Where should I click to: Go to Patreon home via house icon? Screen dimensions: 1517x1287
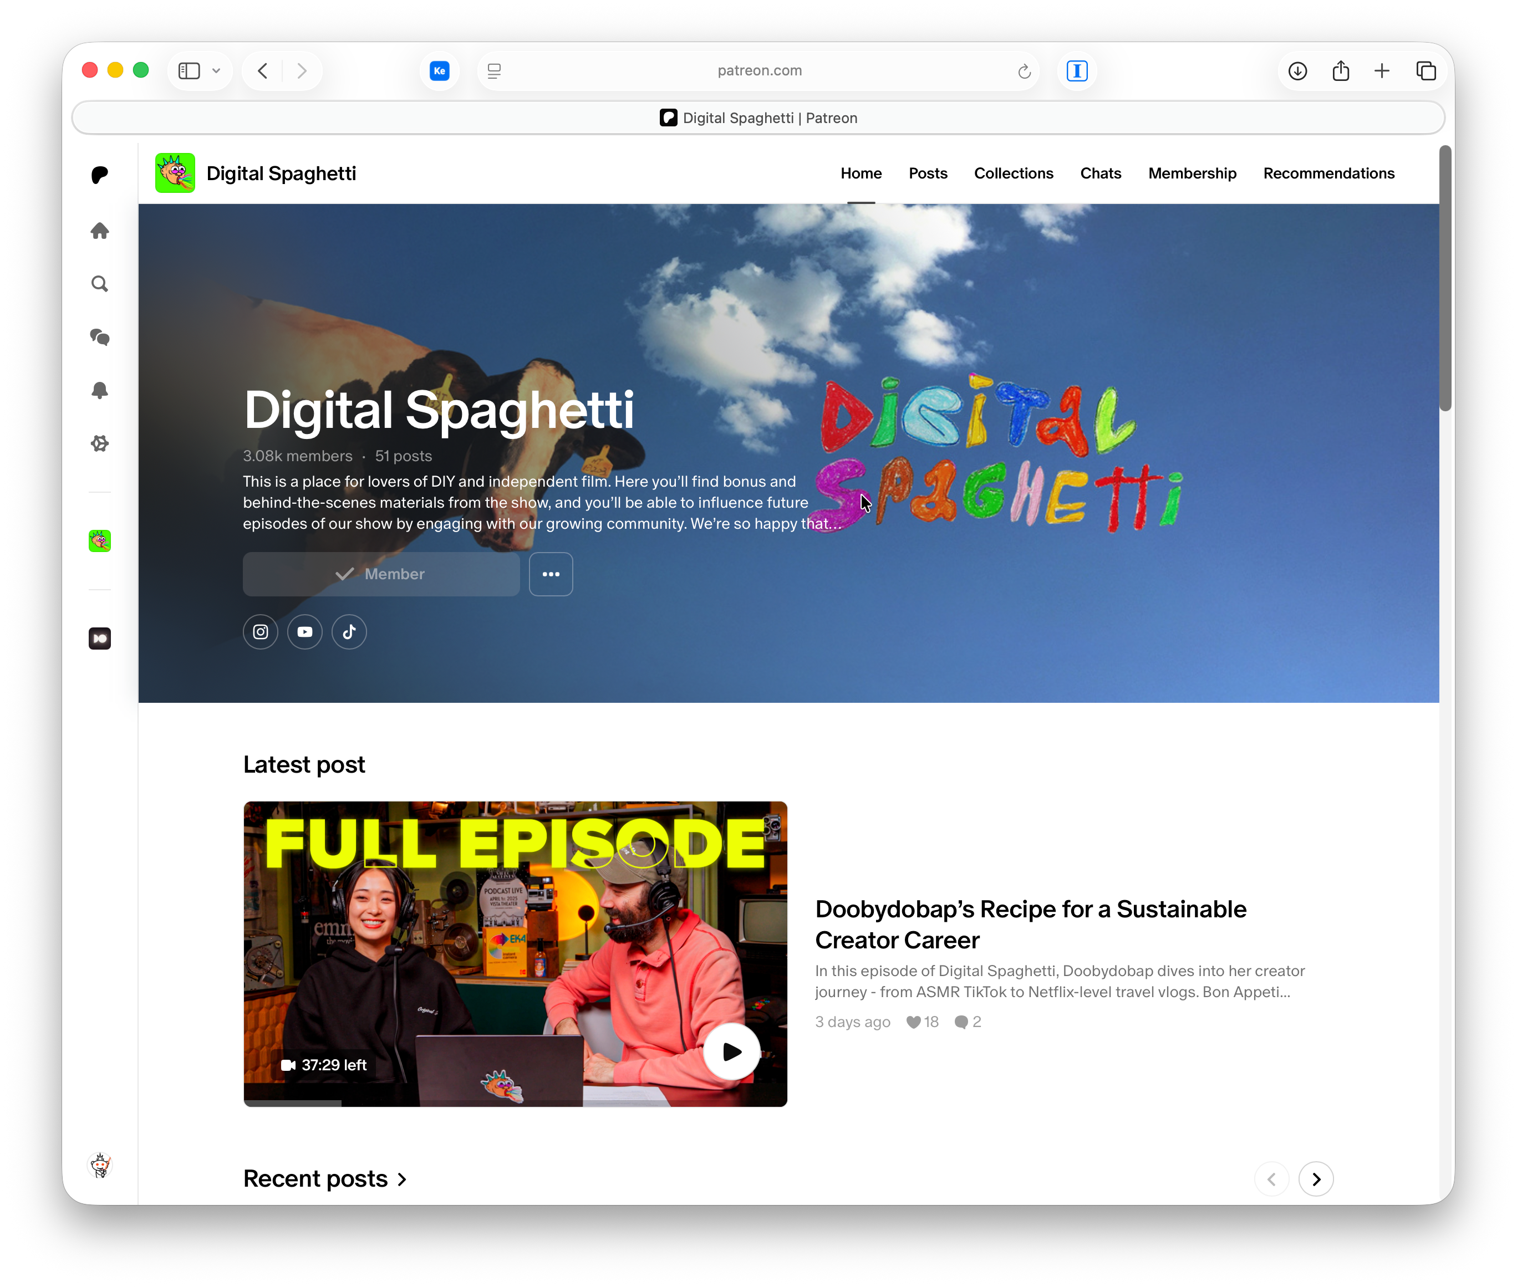tap(100, 231)
